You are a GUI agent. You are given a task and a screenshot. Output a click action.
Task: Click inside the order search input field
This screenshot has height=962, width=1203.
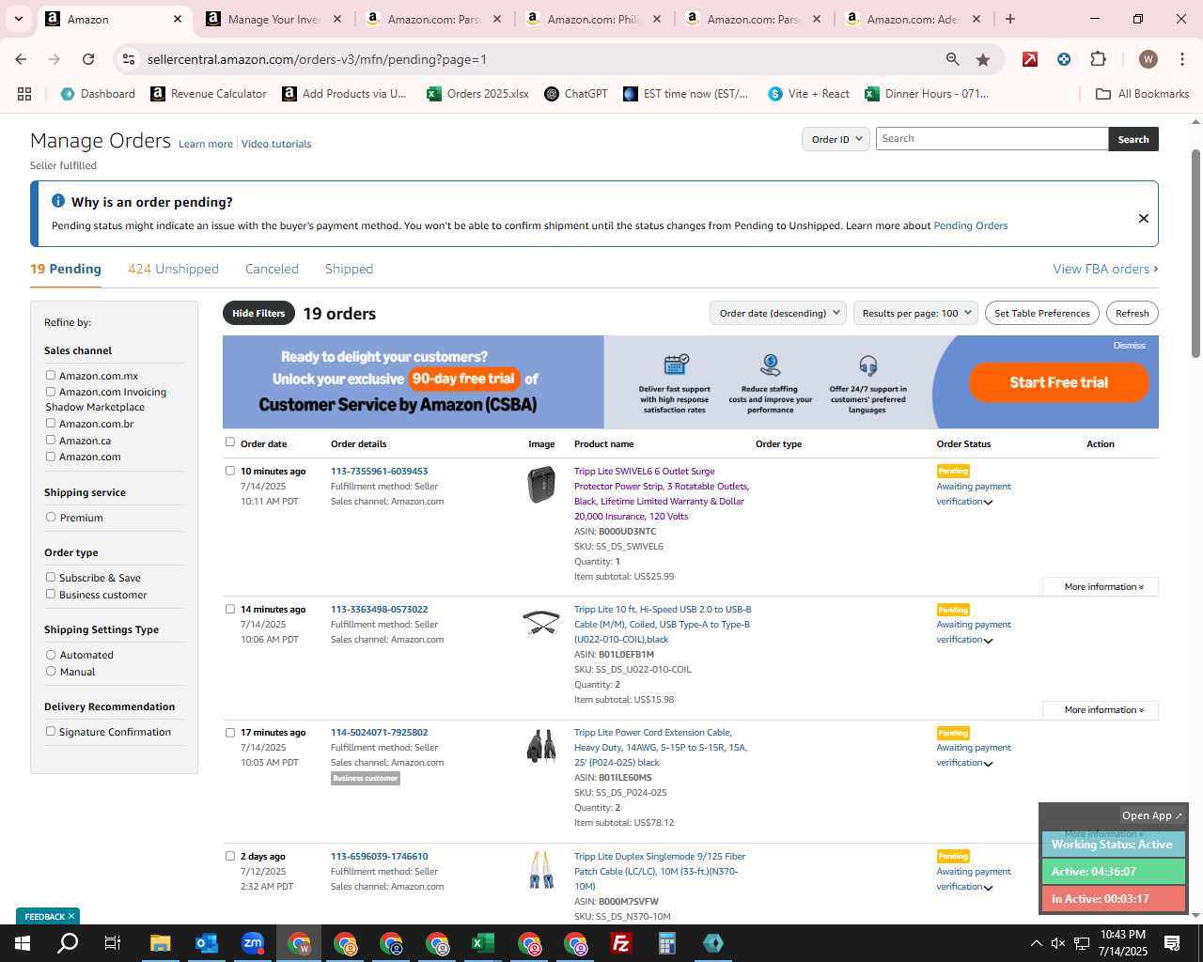click(x=992, y=138)
